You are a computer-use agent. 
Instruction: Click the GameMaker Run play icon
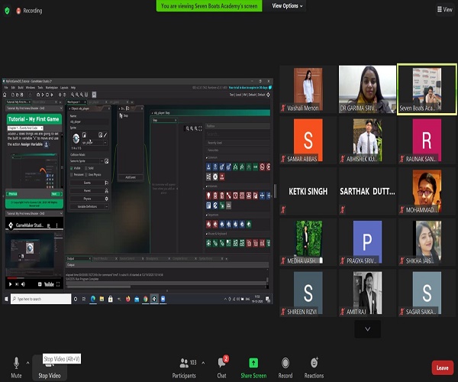43,95
